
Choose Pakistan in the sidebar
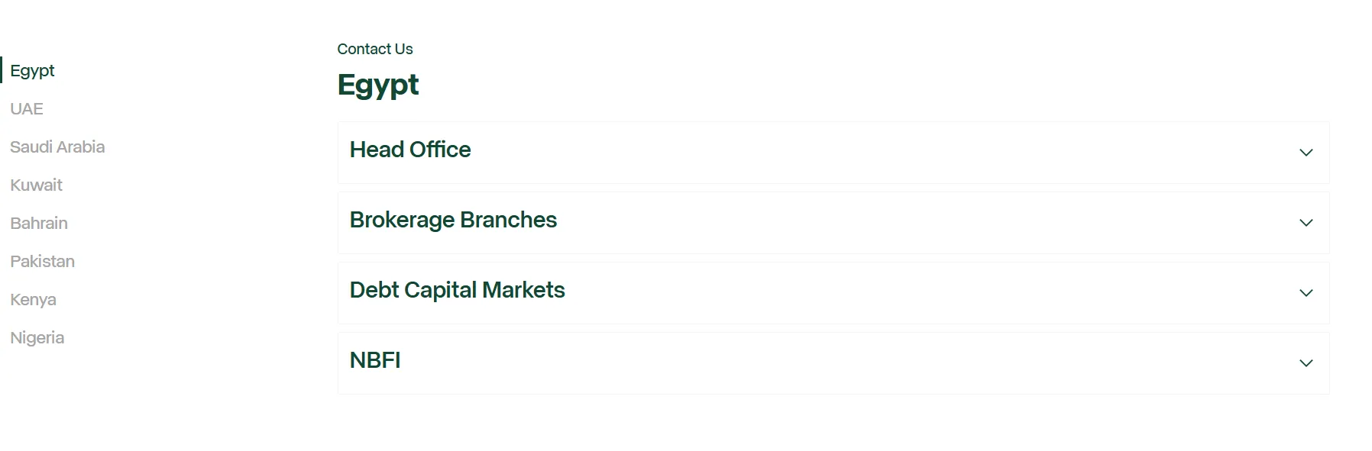43,262
